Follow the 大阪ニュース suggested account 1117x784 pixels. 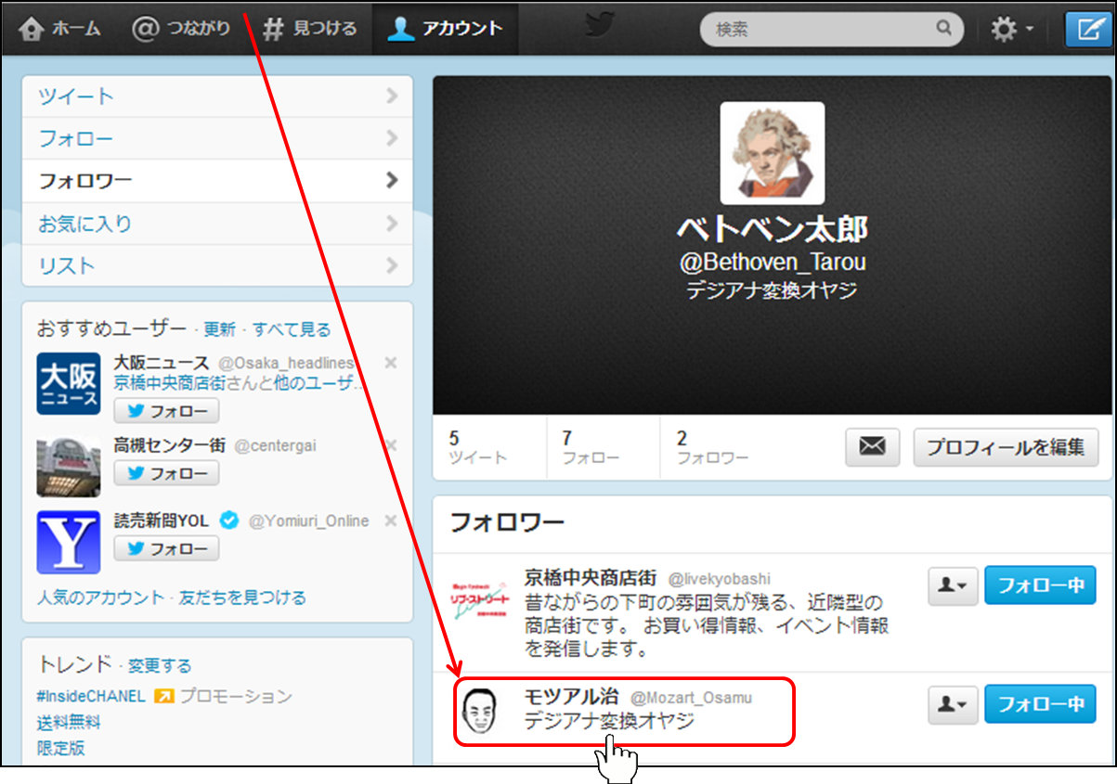pos(167,411)
